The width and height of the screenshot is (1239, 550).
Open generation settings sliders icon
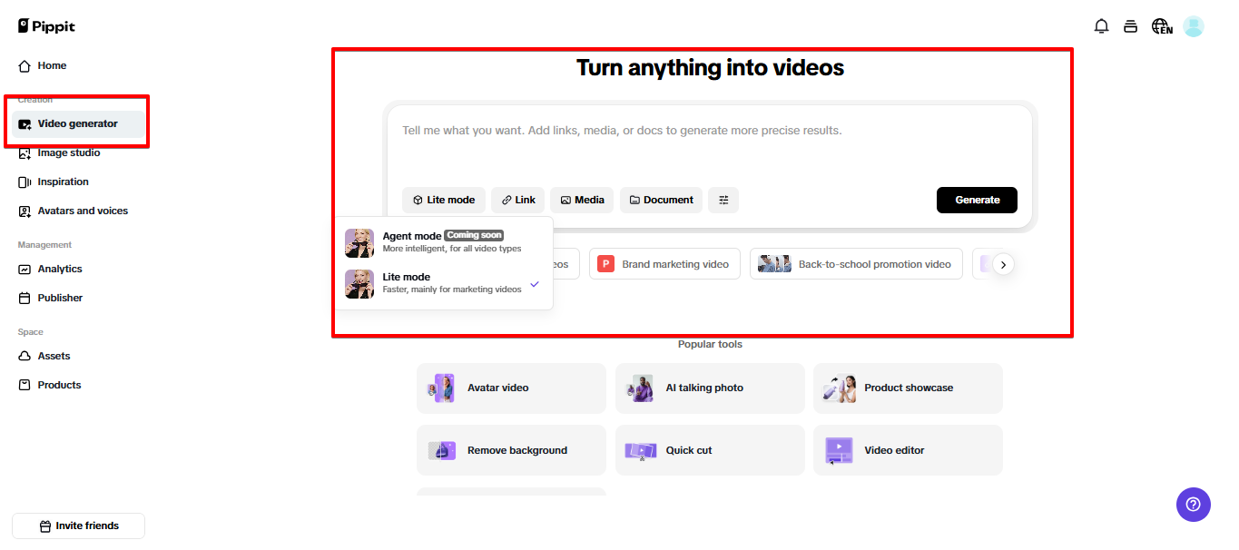click(723, 200)
